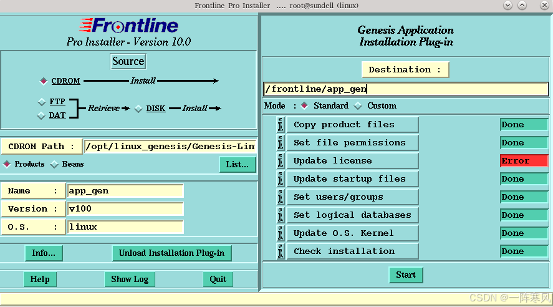Open Help
Viewport: 553px width, 307px height.
tap(40, 279)
